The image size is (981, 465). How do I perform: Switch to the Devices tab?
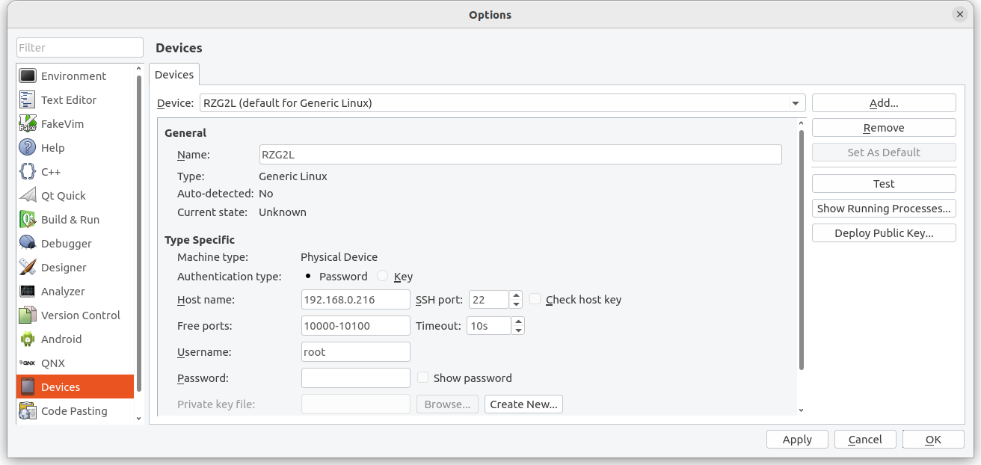coord(174,75)
